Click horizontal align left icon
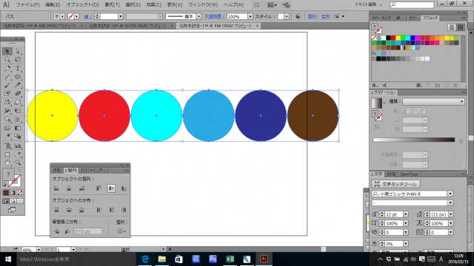The image size is (474, 266). click(56, 188)
